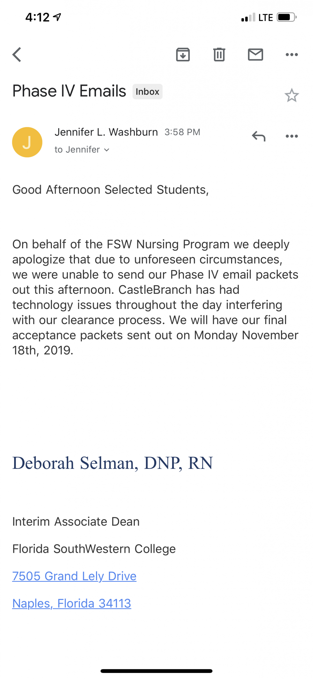Mark as unread using the envelope icon
This screenshot has height=679, width=313.
click(x=255, y=55)
